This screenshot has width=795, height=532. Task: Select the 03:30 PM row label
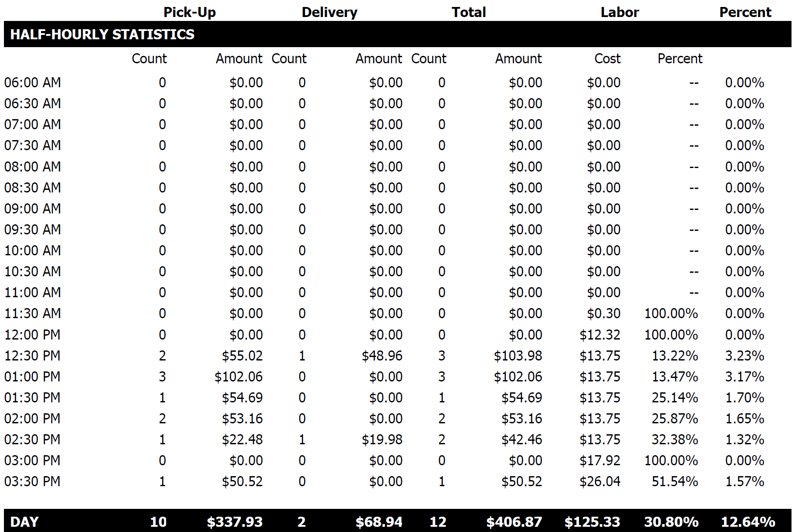click(32, 481)
